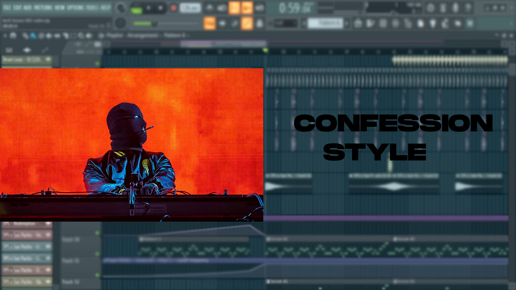This screenshot has height=290, width=516.
Task: Disable Typing keyboard to piano
Action: click(210, 23)
